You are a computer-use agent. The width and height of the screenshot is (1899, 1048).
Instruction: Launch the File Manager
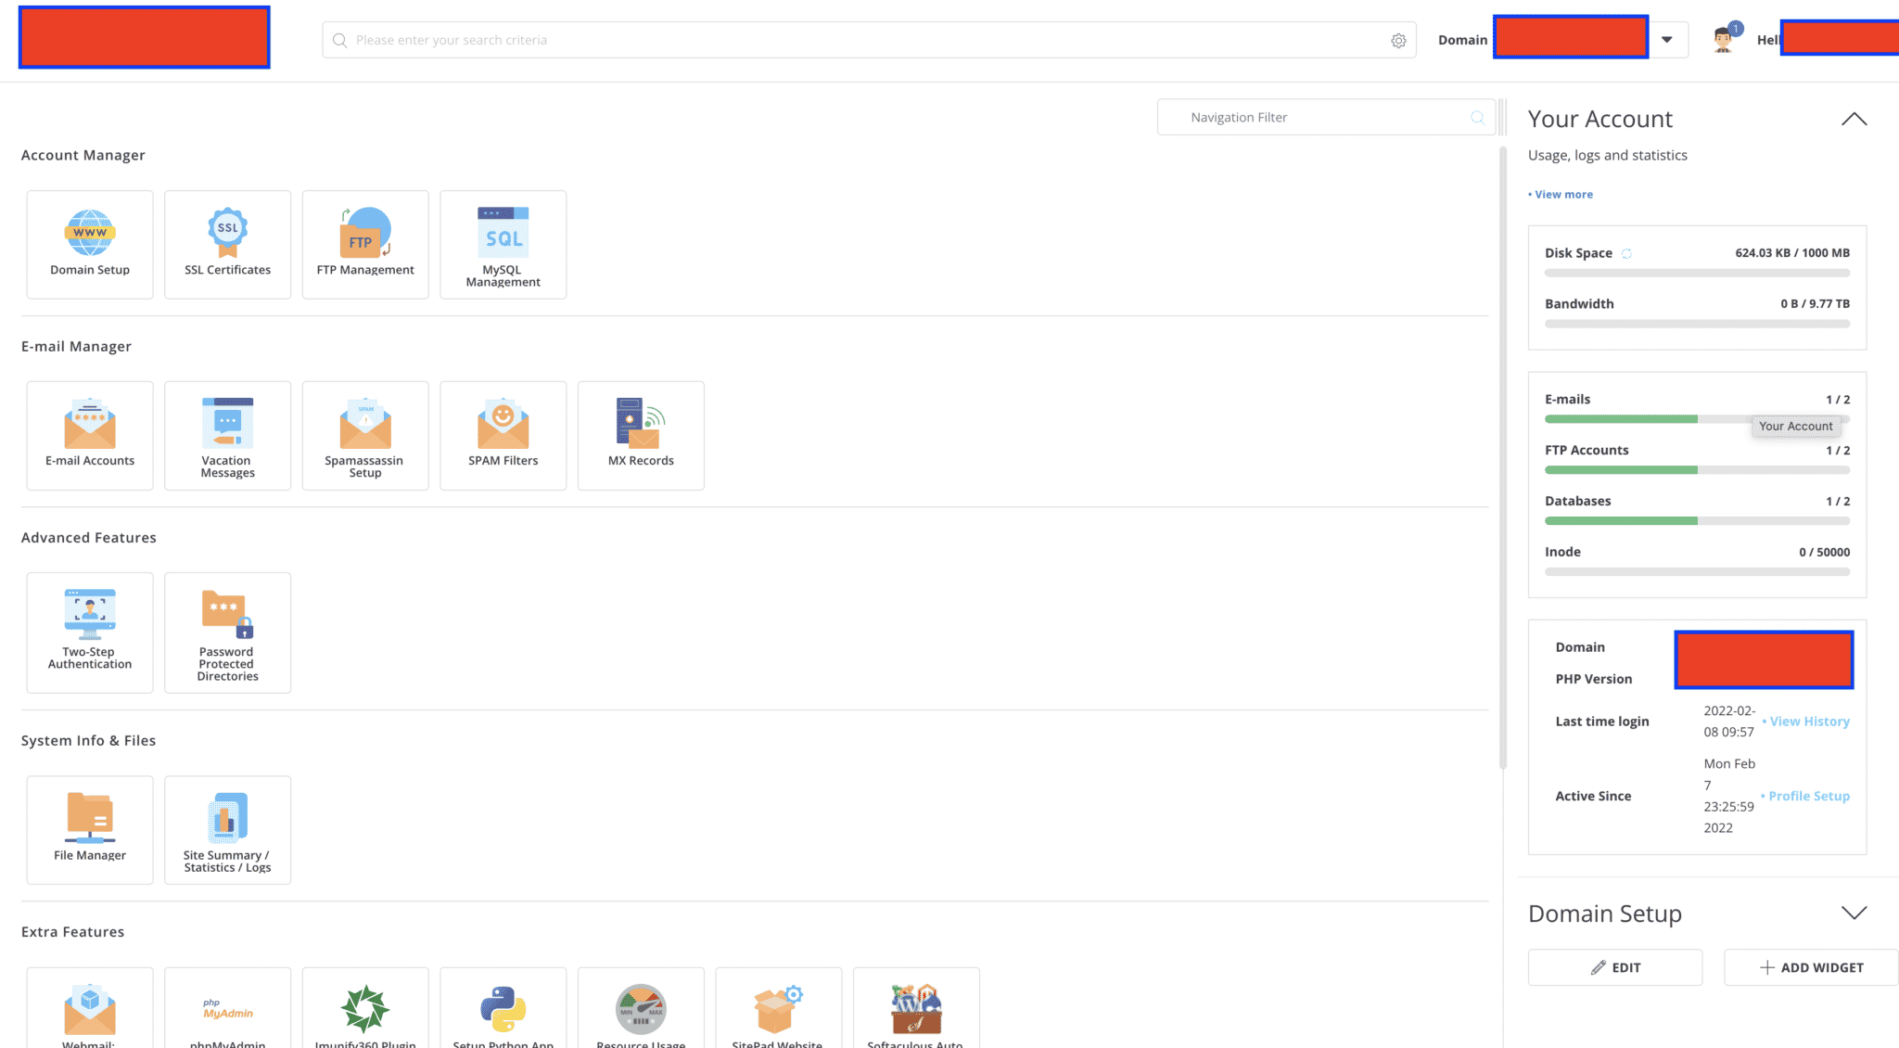(x=89, y=829)
